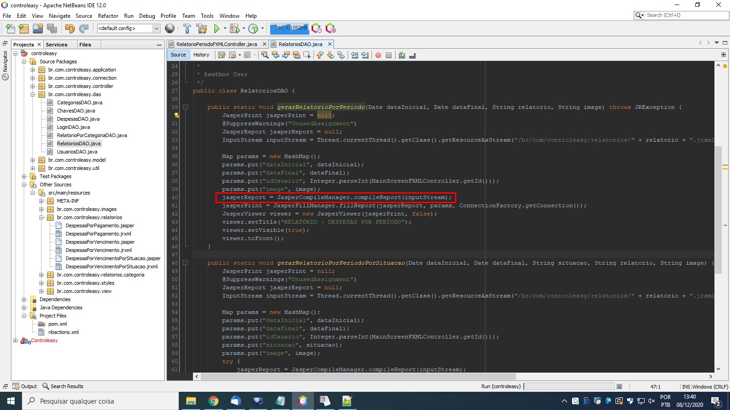Expand the br.com.controleasy.model package
Screen dimensions: 730x410
33,160
